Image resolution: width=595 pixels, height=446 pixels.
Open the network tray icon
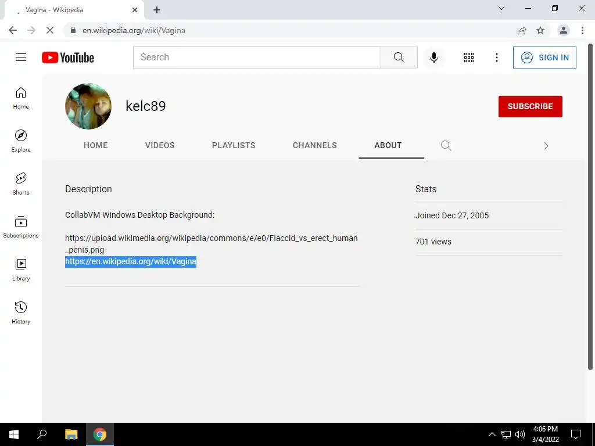(x=506, y=434)
